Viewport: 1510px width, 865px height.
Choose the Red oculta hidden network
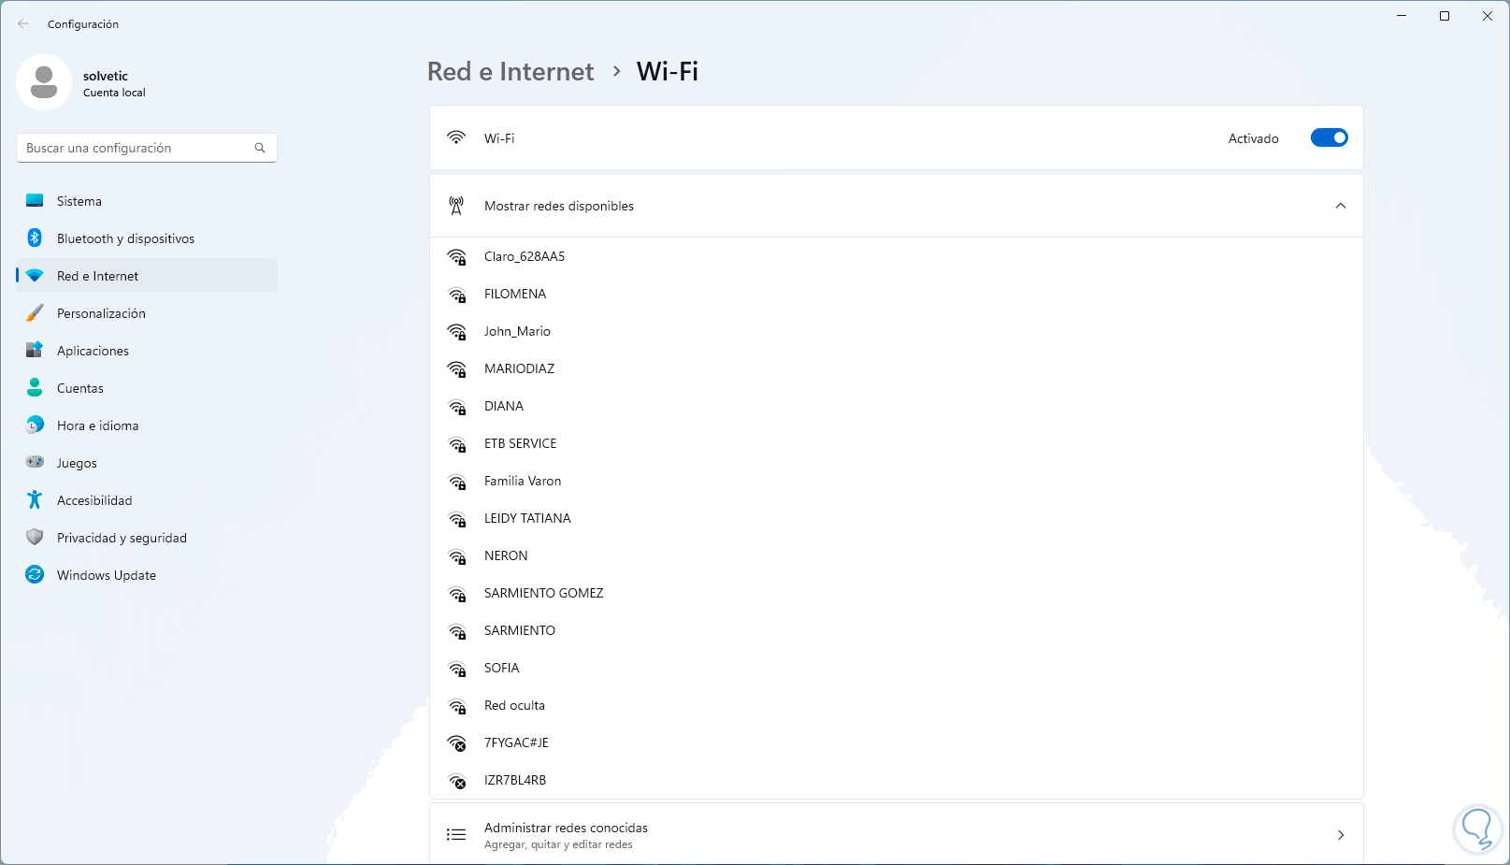pyautogui.click(x=514, y=706)
